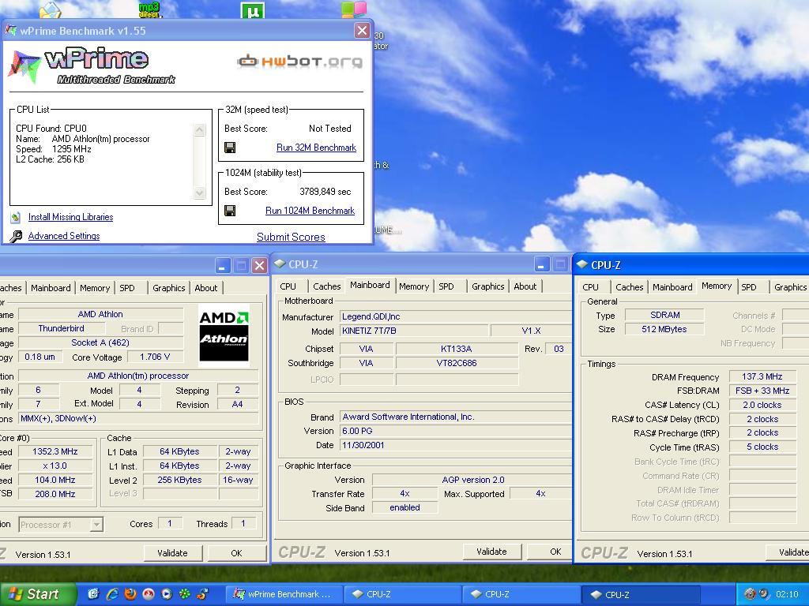Viewport: 809px width, 606px height.
Task: Open the uTorrent desktop icon
Action: coord(252,9)
